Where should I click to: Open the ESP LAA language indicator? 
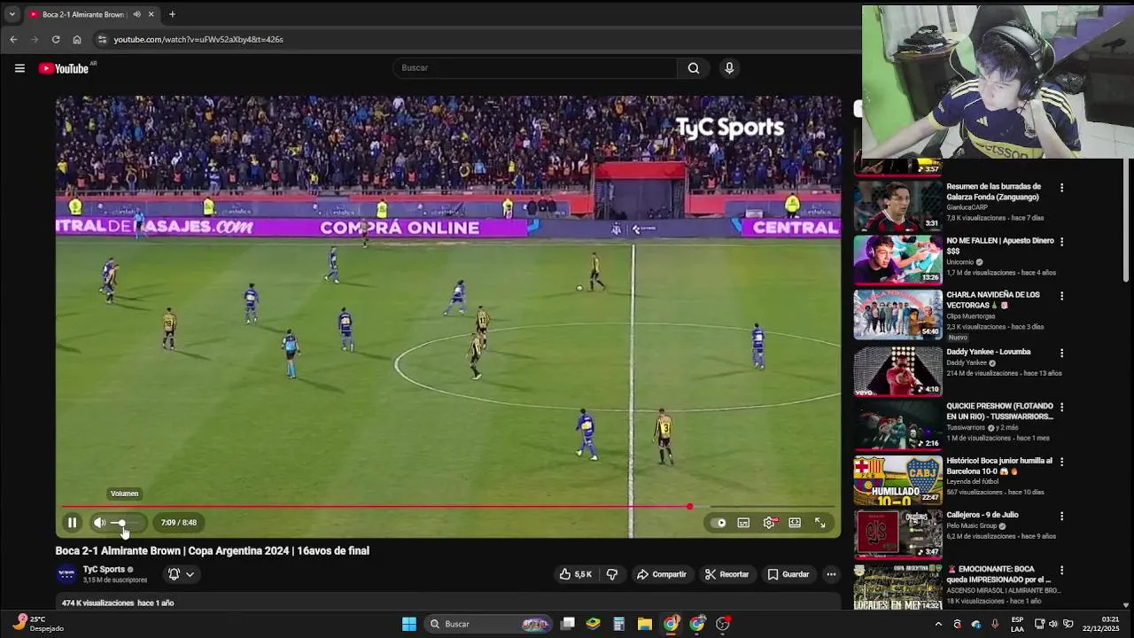pos(1017,624)
